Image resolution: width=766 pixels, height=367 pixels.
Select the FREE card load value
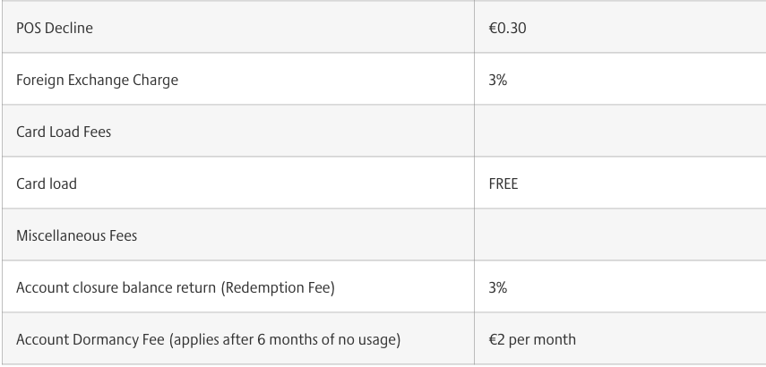pos(503,184)
